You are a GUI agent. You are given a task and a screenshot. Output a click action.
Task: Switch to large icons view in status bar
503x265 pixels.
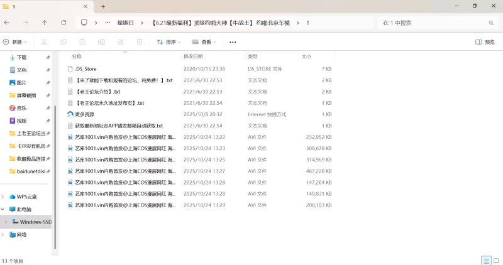pyautogui.click(x=495, y=261)
